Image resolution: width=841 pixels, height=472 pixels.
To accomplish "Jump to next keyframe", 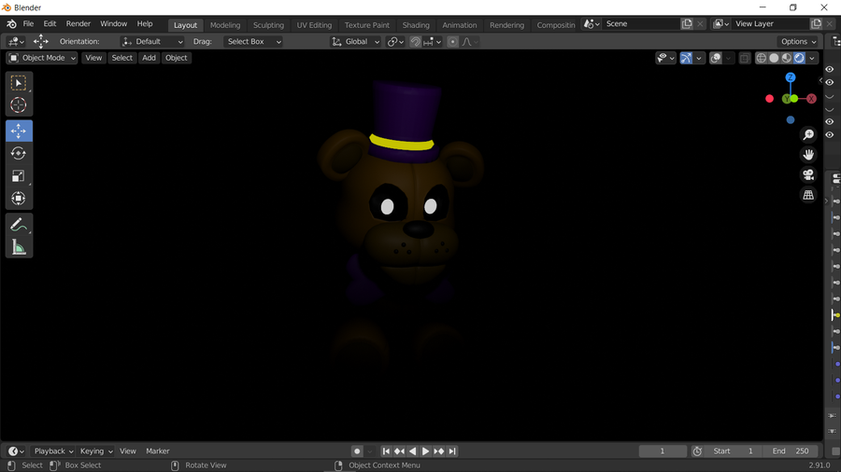I will (x=439, y=451).
